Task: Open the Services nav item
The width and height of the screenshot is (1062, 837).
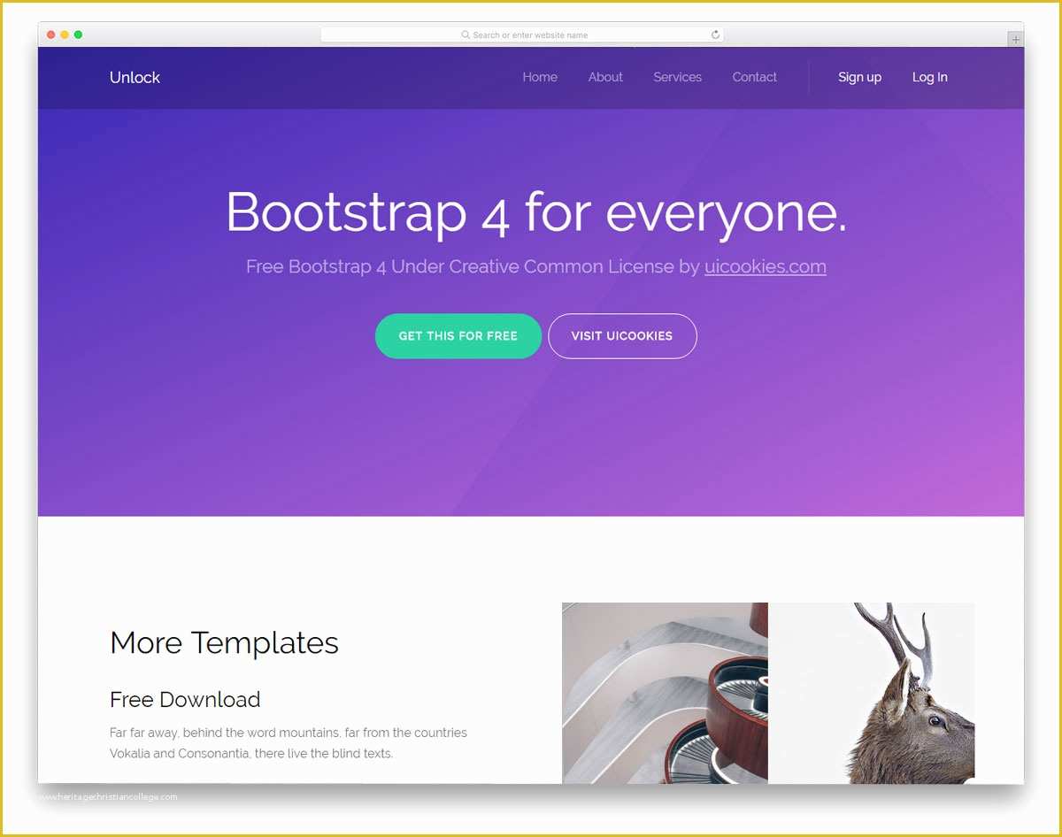Action: point(677,77)
